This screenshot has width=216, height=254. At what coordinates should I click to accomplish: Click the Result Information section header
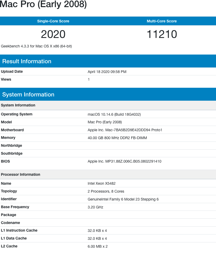click(x=108, y=61)
